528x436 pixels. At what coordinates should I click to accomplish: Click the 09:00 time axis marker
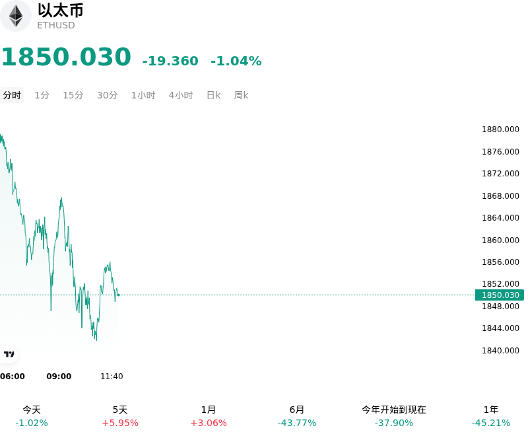[x=59, y=377]
